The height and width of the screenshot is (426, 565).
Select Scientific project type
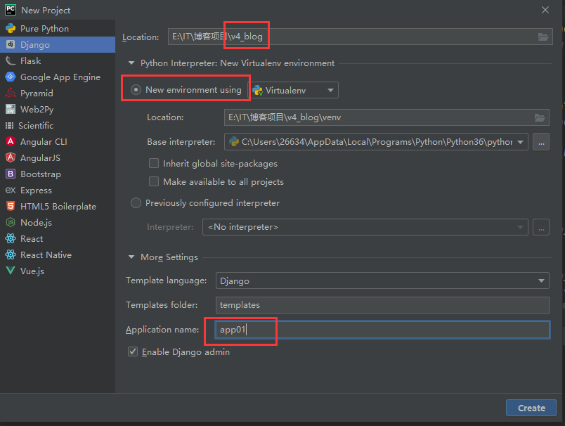(x=58, y=125)
